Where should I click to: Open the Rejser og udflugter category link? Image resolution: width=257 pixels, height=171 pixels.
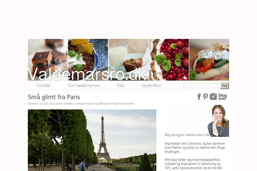coord(98,103)
